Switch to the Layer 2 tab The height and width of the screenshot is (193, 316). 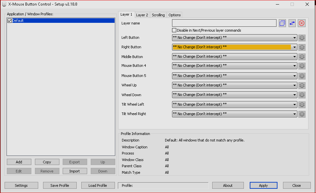(142, 15)
